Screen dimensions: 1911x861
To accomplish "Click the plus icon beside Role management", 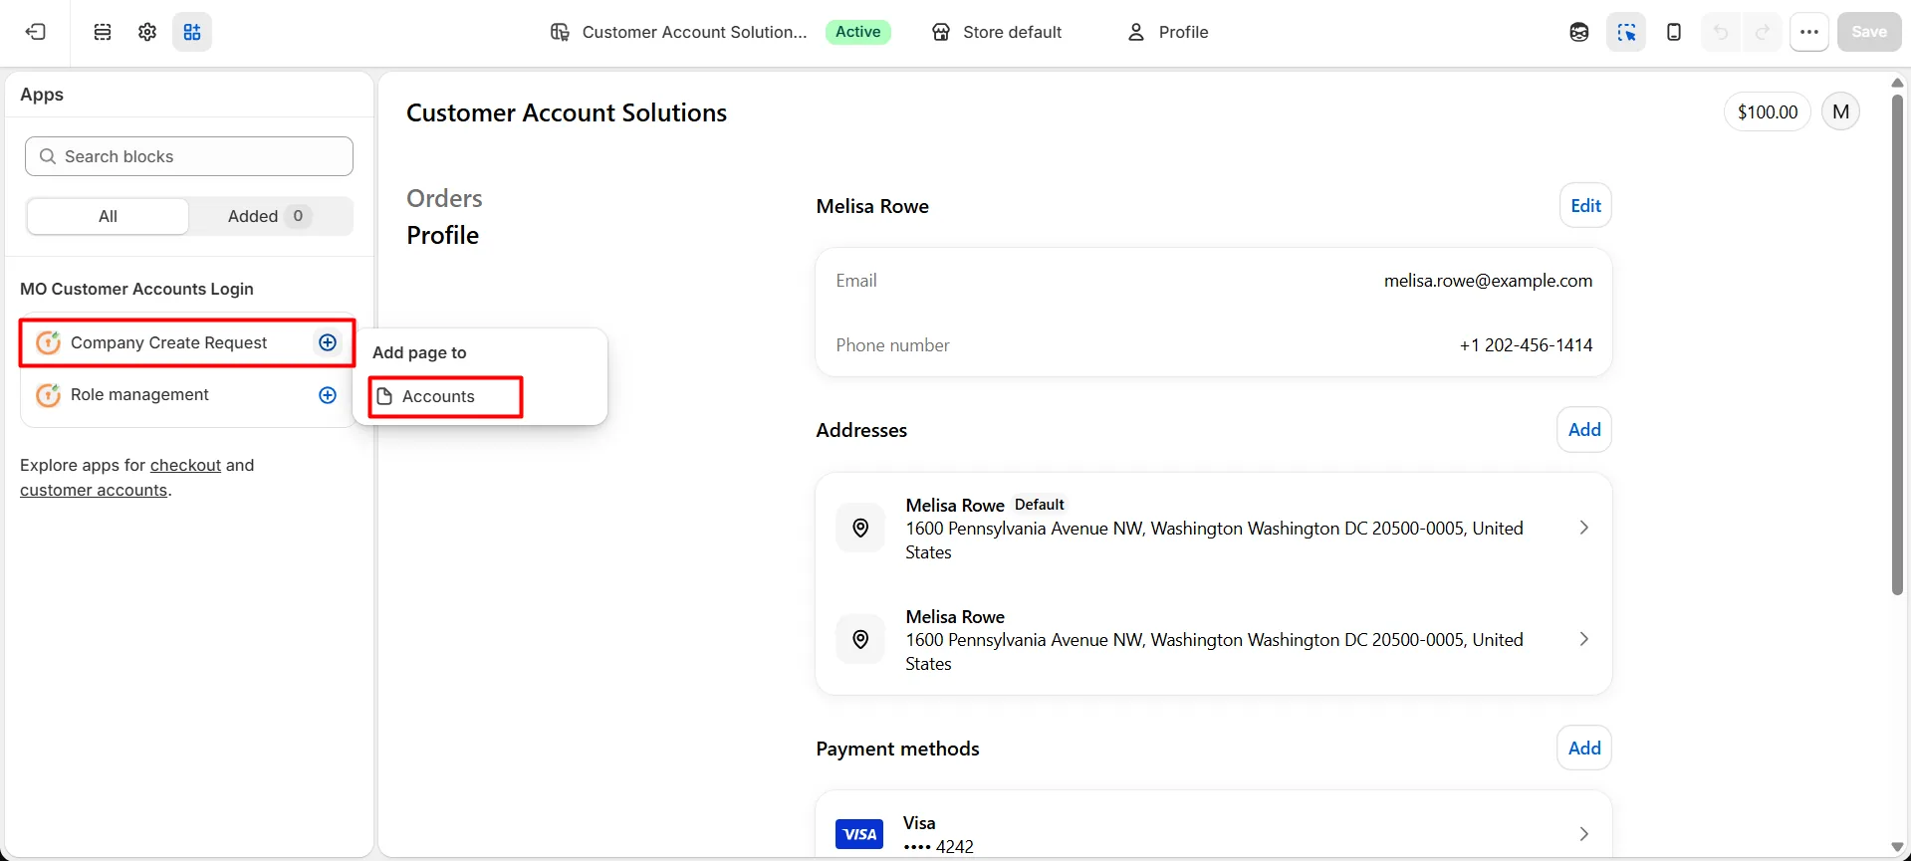I will [x=328, y=395].
